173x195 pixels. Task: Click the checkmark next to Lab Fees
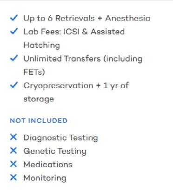coord(14,31)
